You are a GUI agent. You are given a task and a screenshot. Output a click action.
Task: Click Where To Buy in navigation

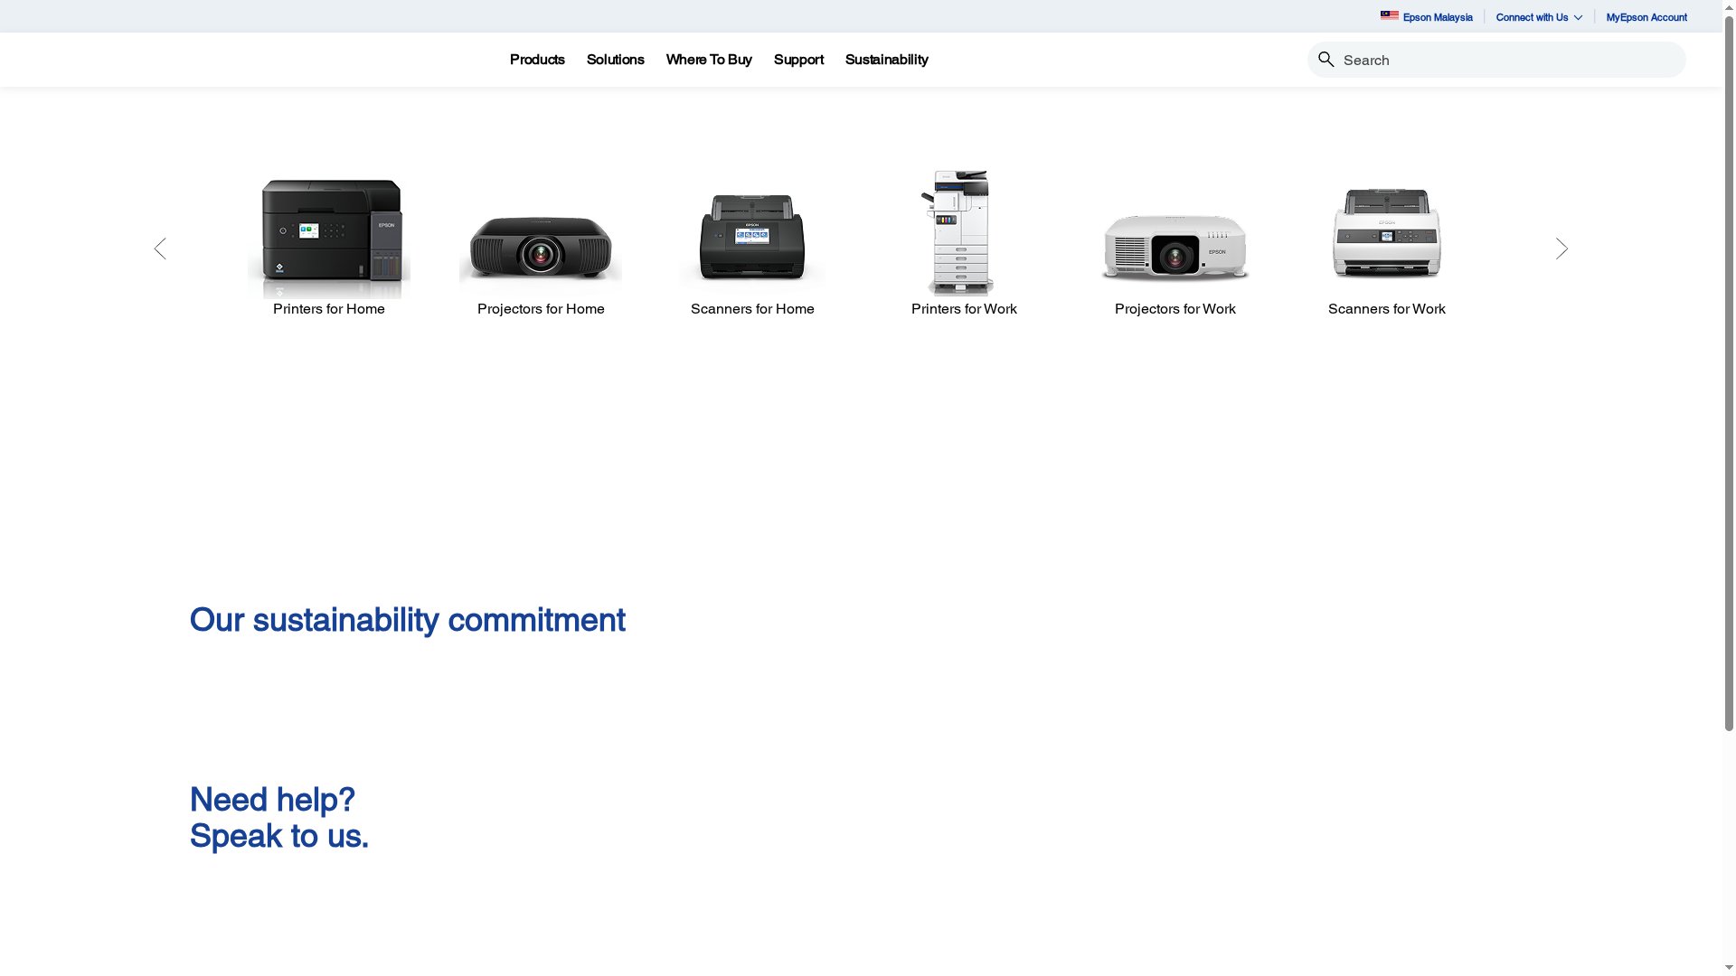709,60
